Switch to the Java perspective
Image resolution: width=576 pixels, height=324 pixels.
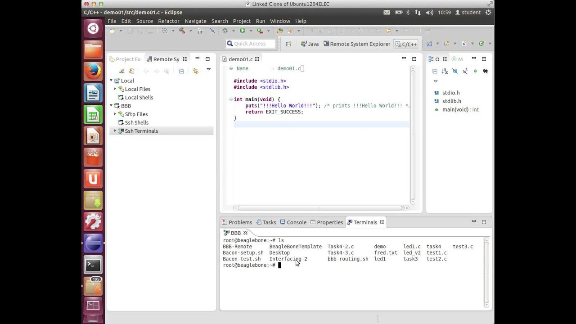310,44
